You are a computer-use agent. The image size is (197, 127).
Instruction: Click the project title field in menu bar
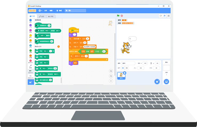click(75, 11)
